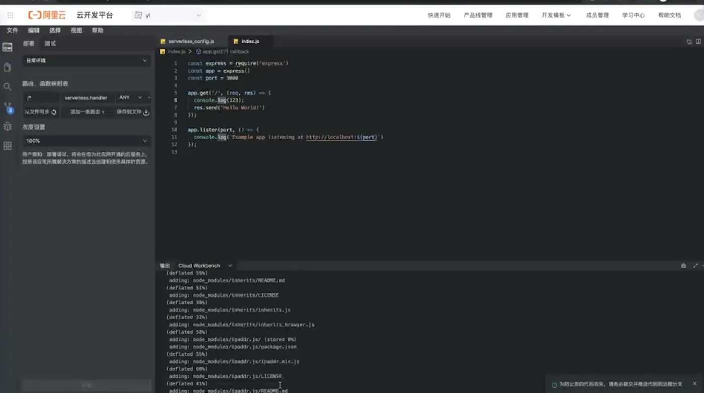Click the 阿里云 logo
704x393 pixels.
click(x=47, y=15)
